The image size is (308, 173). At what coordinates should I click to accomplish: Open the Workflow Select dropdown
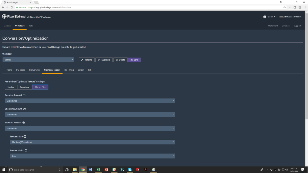pos(38,60)
